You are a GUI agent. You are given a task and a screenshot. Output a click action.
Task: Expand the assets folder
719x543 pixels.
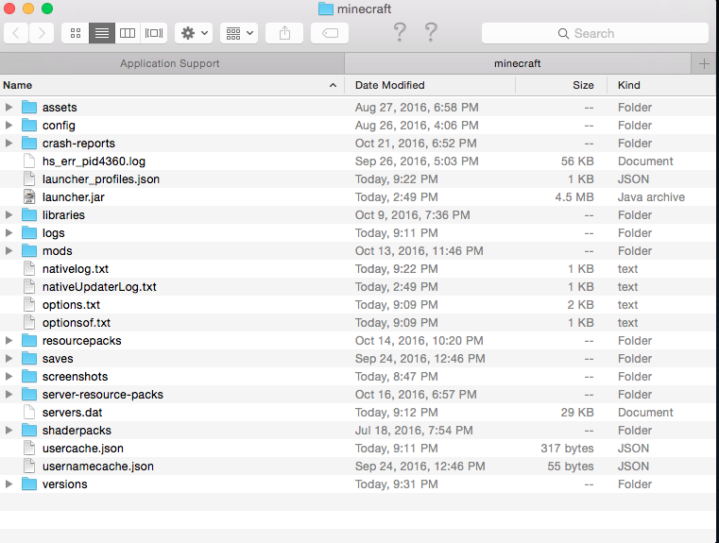[9, 108]
